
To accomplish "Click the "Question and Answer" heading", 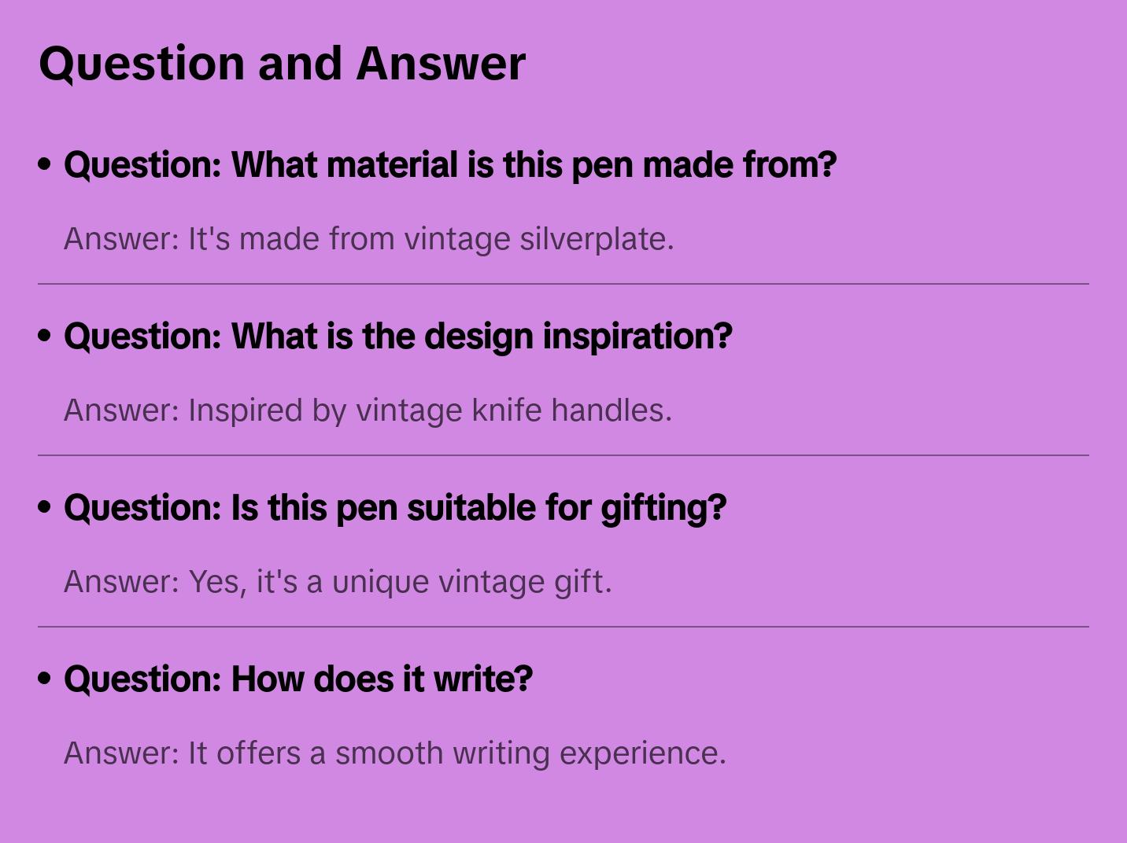I will pyautogui.click(x=282, y=63).
